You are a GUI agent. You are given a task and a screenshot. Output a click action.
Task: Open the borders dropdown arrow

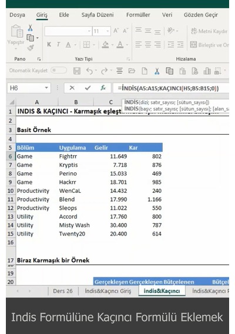[94, 45]
